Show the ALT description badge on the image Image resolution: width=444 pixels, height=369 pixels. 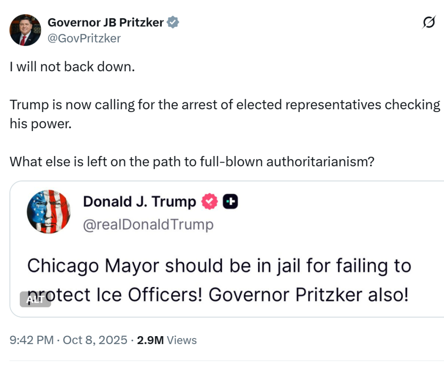coord(35,299)
